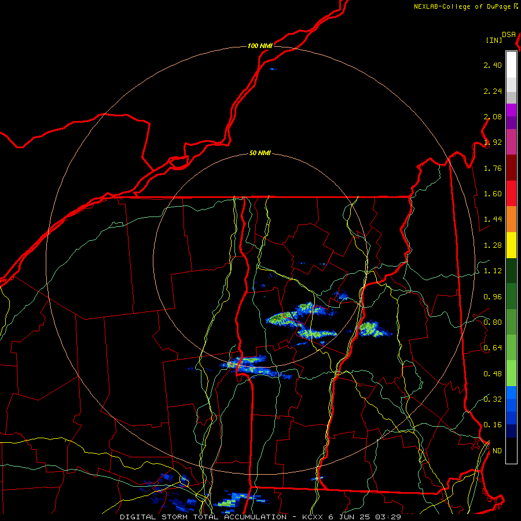Select the 0.80 legend value
This screenshot has height=521, width=521.
click(x=493, y=322)
